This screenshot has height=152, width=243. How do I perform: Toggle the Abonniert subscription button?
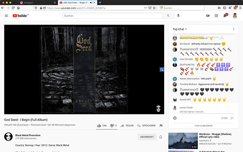pos(147,137)
